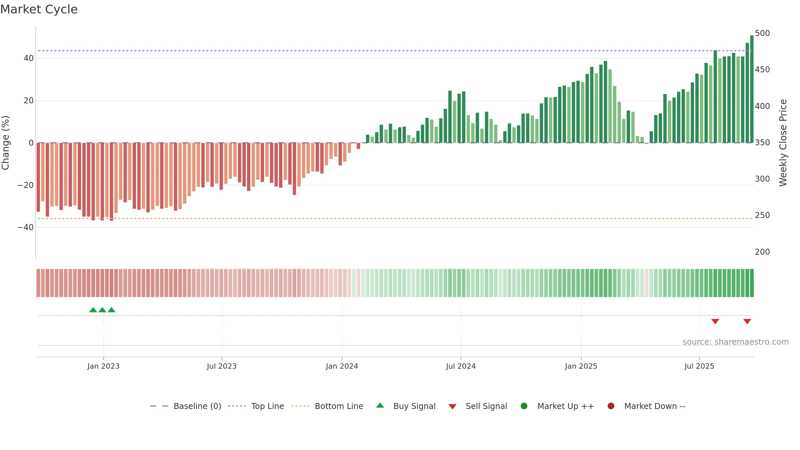Click the −20 tick on the change axis
The width and height of the screenshot is (800, 450).
point(26,185)
